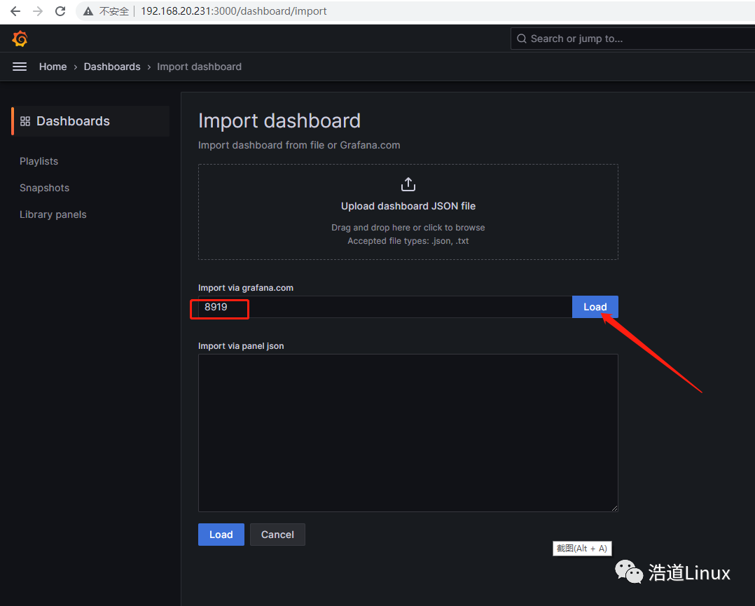Click the Cancel button
The height and width of the screenshot is (606, 755).
277,535
